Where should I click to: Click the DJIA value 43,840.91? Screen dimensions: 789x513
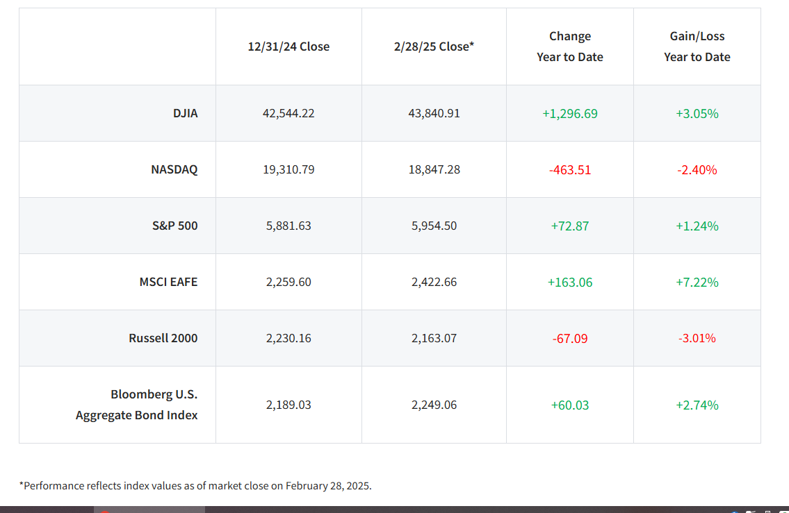click(434, 113)
